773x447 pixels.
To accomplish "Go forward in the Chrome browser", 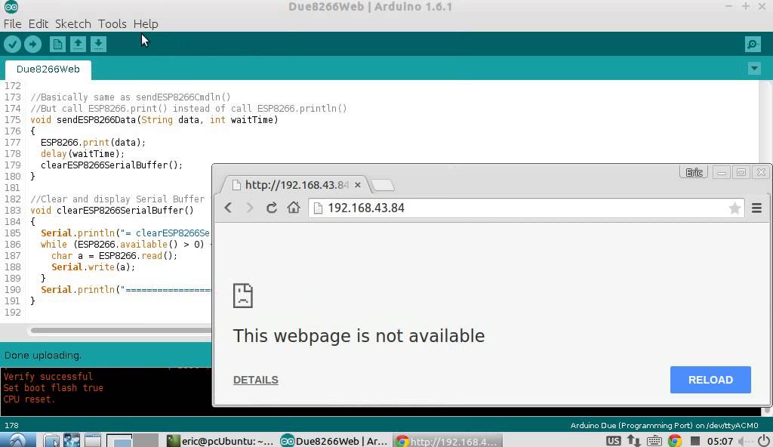I will pyautogui.click(x=249, y=208).
